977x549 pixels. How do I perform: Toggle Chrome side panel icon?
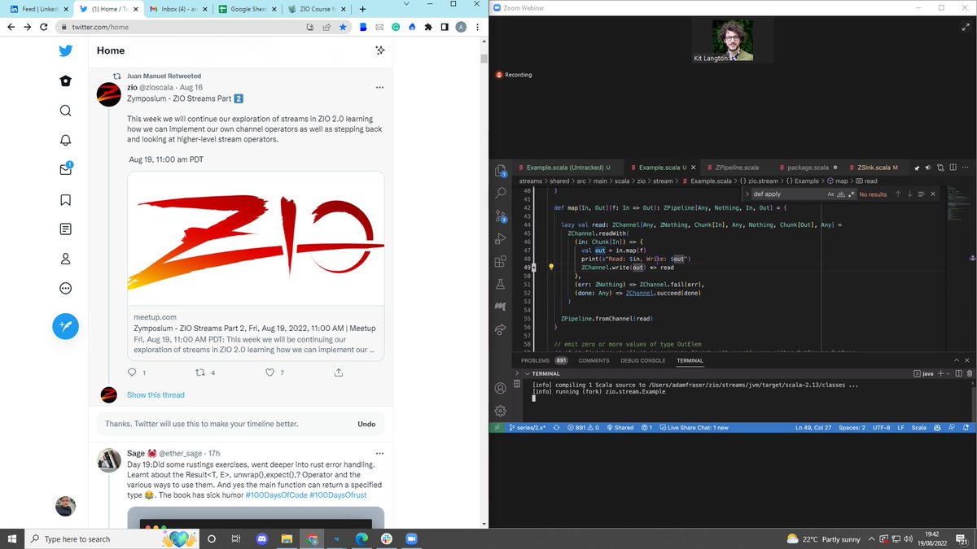point(445,27)
